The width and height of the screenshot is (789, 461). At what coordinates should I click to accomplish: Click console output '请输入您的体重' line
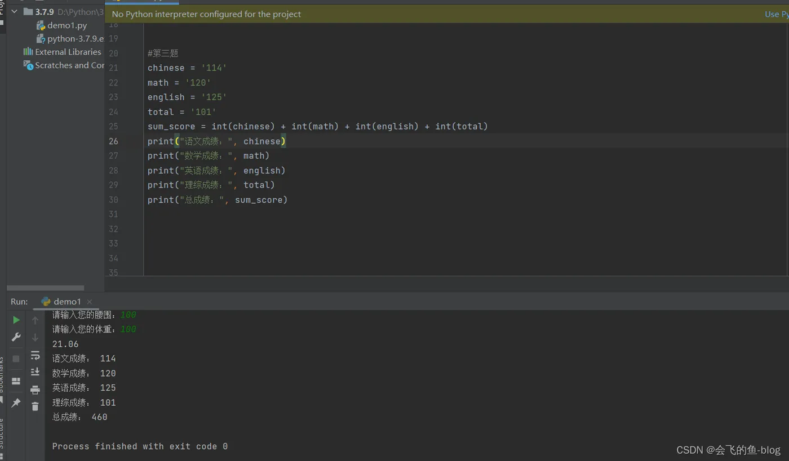(x=94, y=329)
